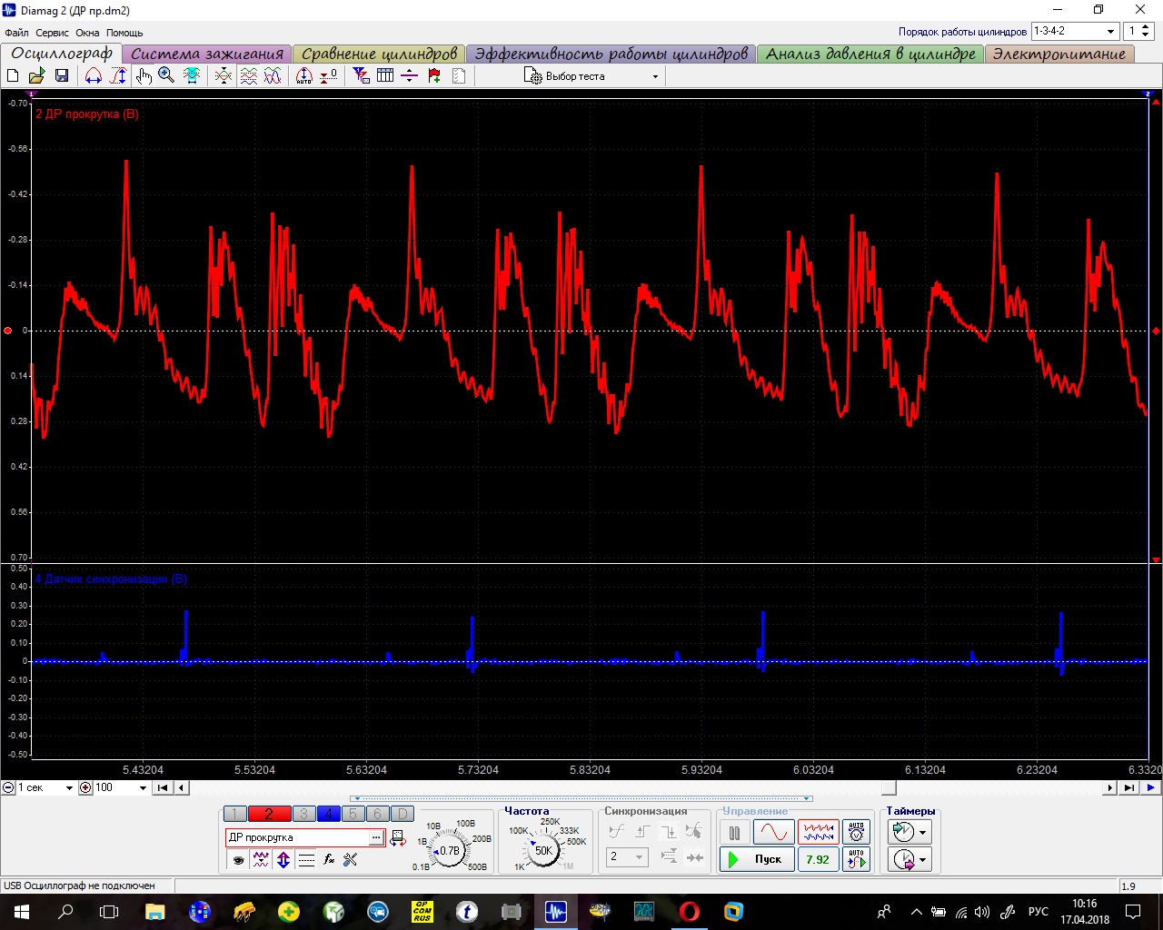Select channel 3 button
The image size is (1163, 930).
[x=304, y=814]
